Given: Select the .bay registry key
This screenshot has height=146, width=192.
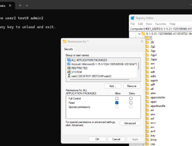Looking at the screenshot, I should [x=153, y=136].
